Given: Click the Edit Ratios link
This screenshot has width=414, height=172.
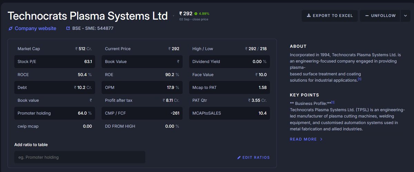Looking at the screenshot, I should coord(254,158).
